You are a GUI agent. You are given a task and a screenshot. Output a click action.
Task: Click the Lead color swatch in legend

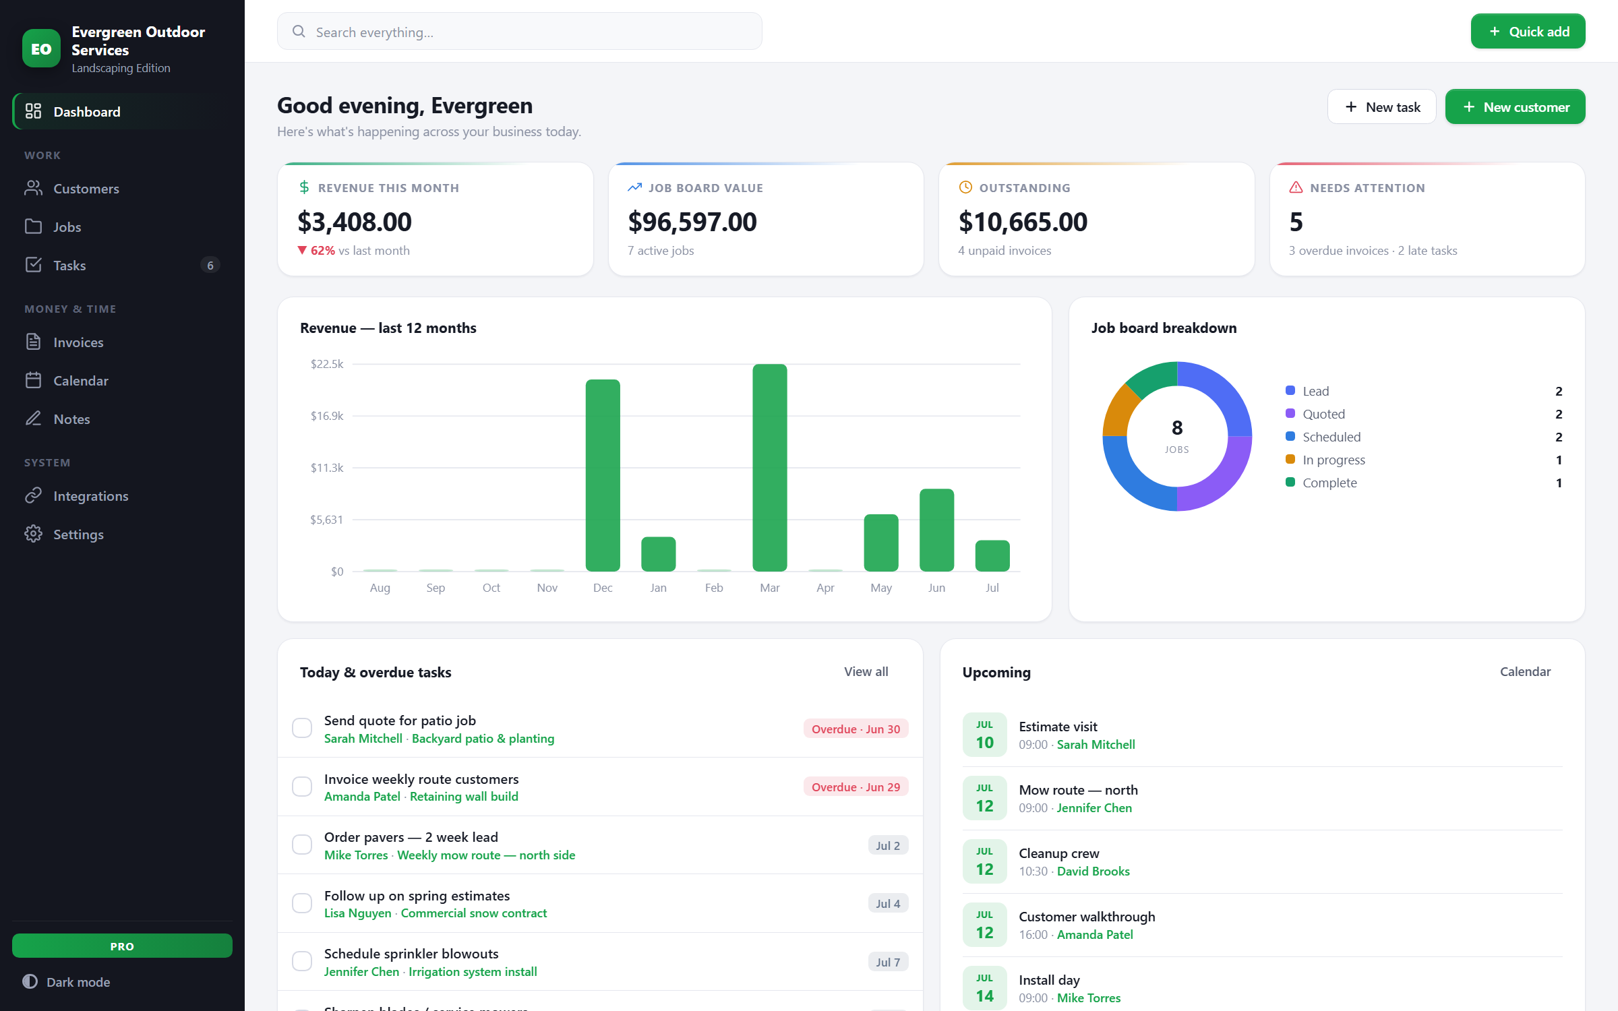pyautogui.click(x=1290, y=390)
